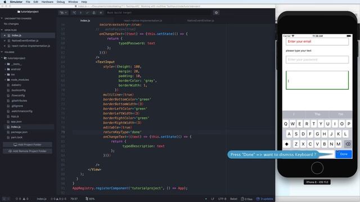The width and height of the screenshot is (360, 202).
Task: Click the 0 files indicator in status bar
Action: coord(246,199)
